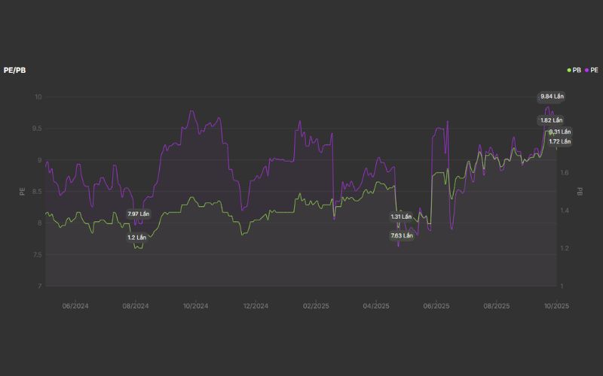The height and width of the screenshot is (376, 603).
Task: Click the right PB axis title
Action: pos(580,191)
